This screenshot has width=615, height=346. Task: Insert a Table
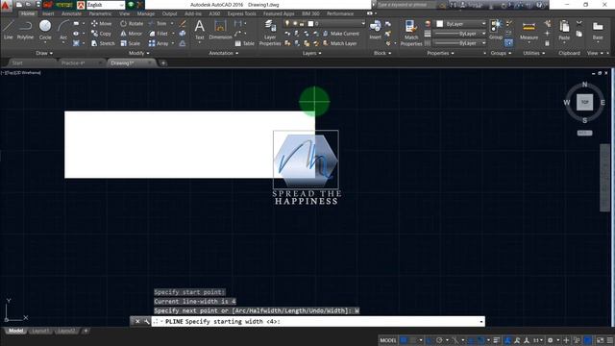click(244, 43)
